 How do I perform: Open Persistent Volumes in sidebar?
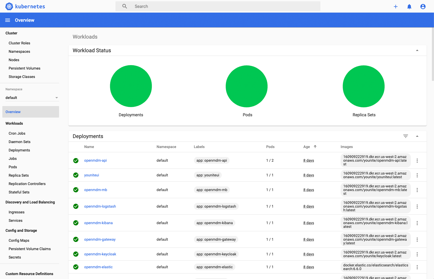click(24, 68)
